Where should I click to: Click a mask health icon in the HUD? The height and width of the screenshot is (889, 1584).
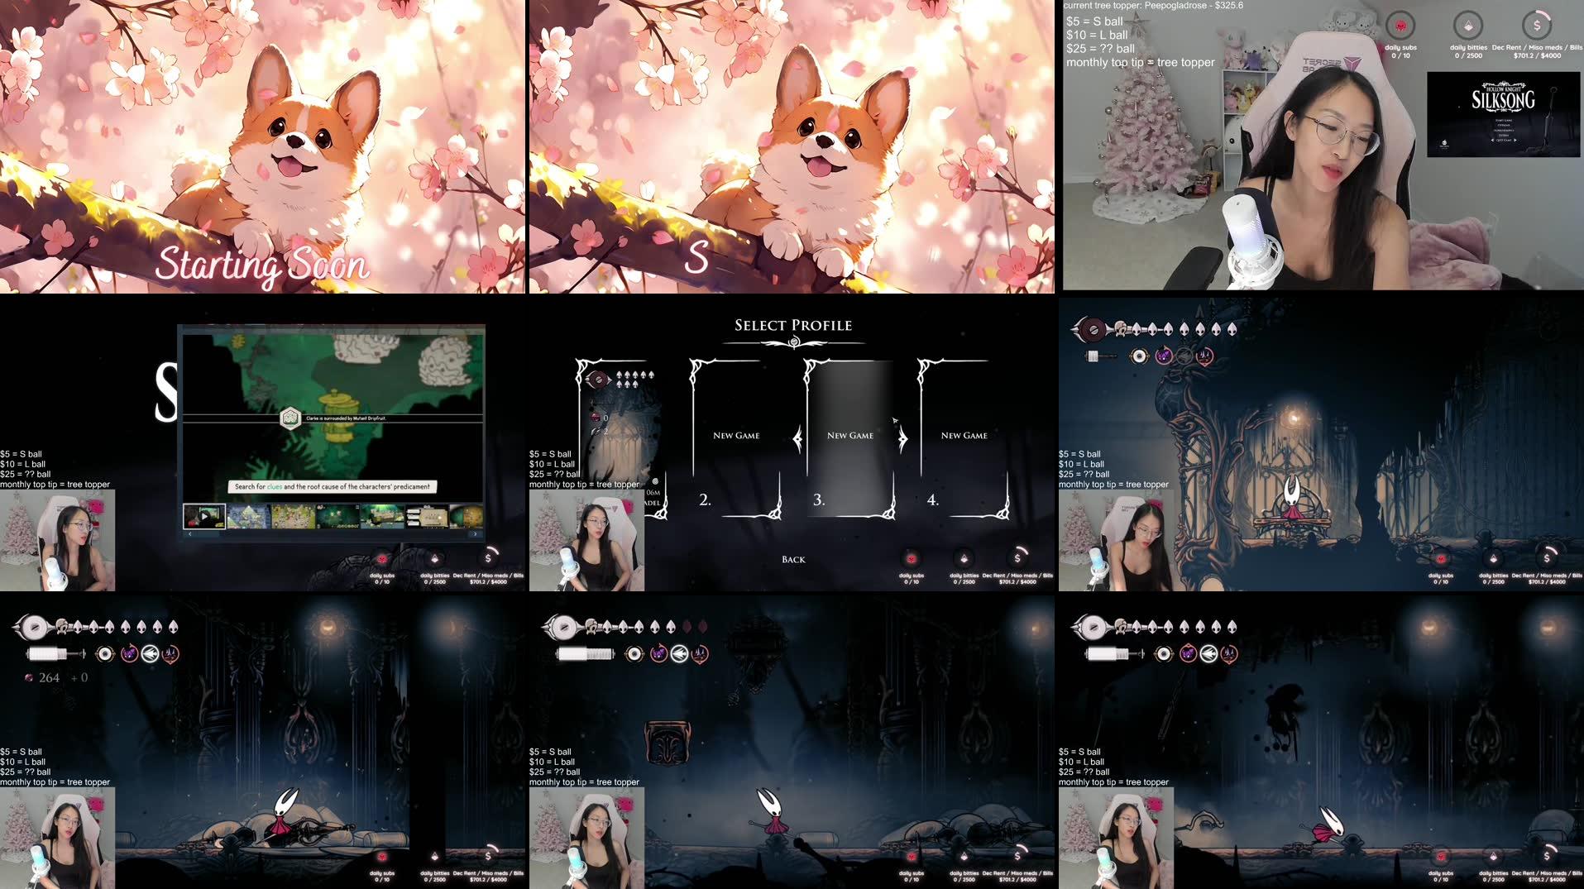click(x=78, y=626)
